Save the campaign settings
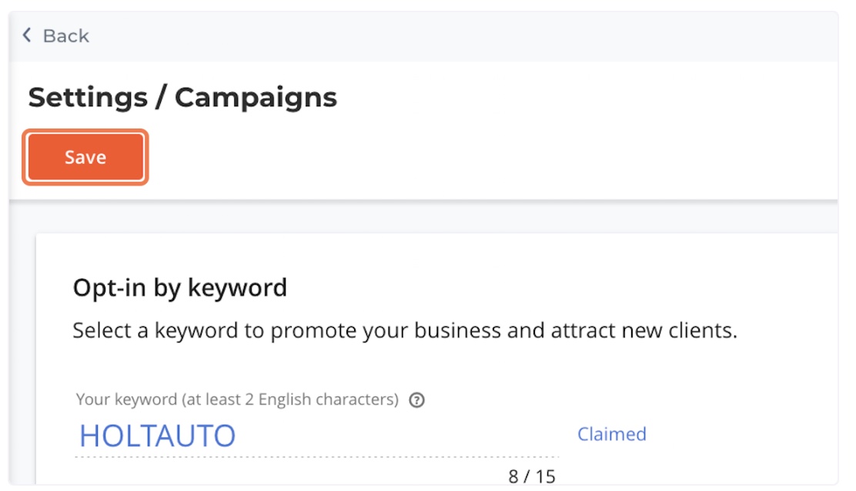 pyautogui.click(x=85, y=157)
